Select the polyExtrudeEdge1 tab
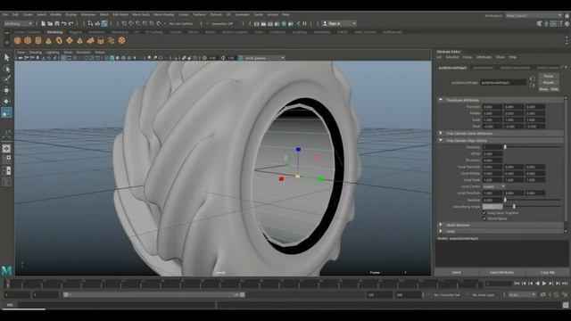Viewport: 571px width, 321px height. point(452,68)
